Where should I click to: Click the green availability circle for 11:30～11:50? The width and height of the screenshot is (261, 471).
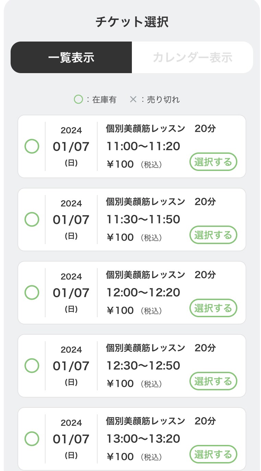coord(32,220)
